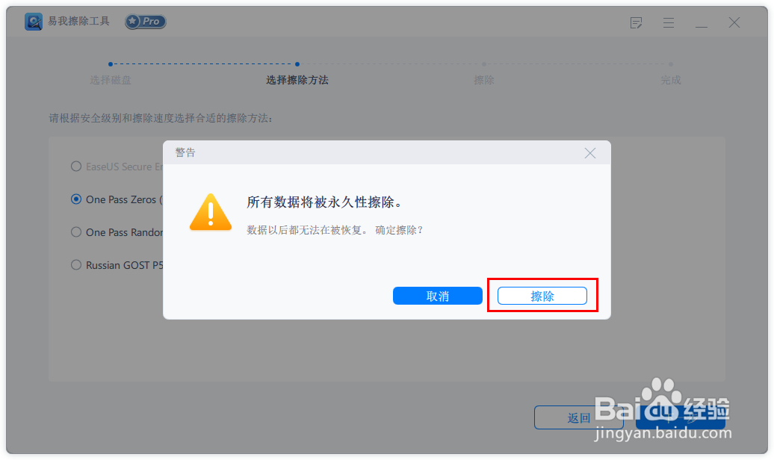The height and width of the screenshot is (460, 774).
Task: Select Russian GOST radio option
Action: point(76,265)
